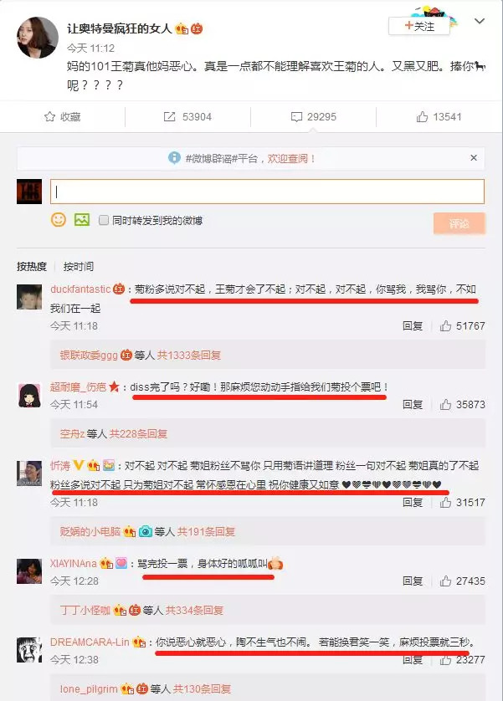This screenshot has height=701, width=503.
Task: Open the 欢迎查阅 rumor platform link
Action: coord(290,158)
